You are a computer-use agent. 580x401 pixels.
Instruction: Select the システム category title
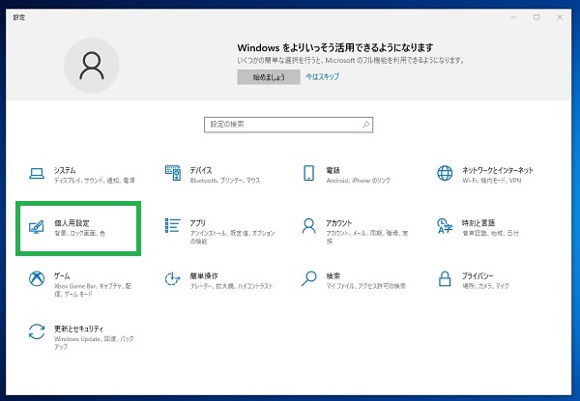(65, 170)
